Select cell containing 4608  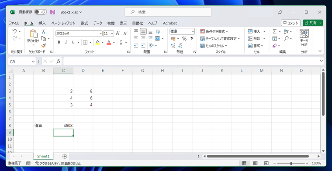tap(63, 126)
